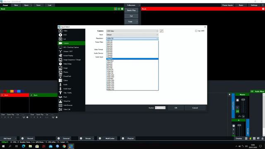Choose the Video Delay input type

(71, 64)
